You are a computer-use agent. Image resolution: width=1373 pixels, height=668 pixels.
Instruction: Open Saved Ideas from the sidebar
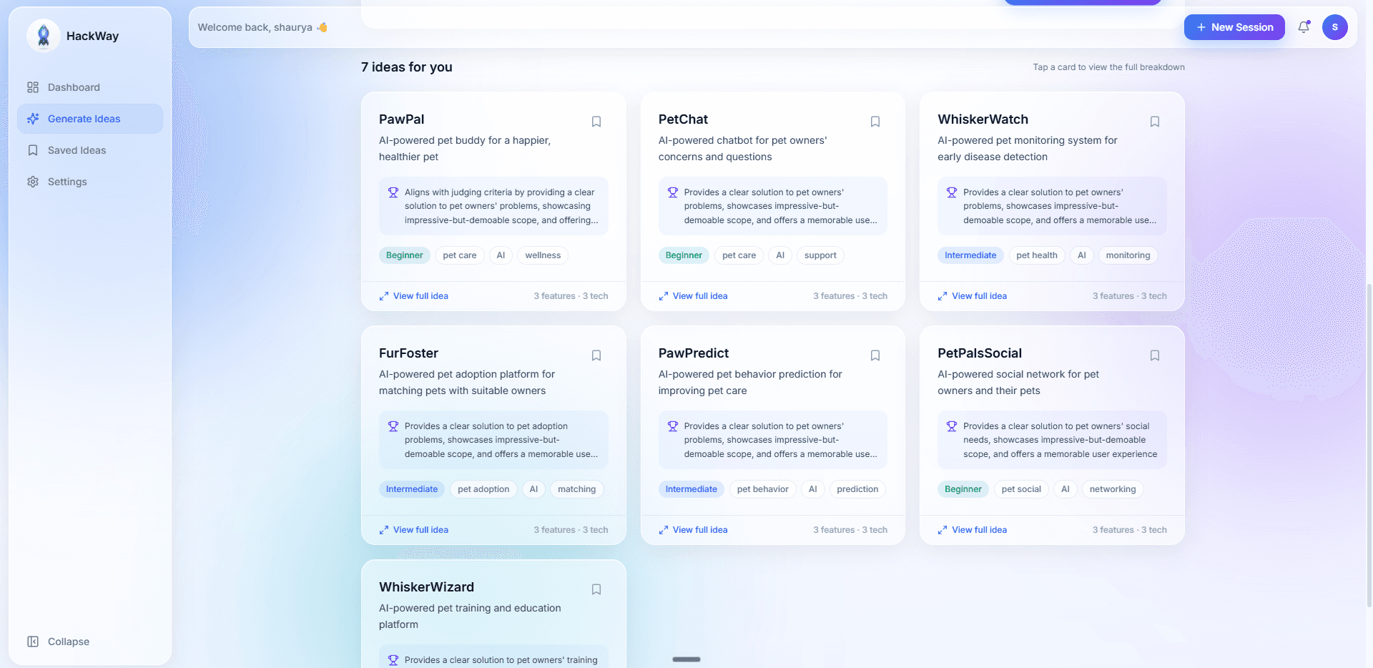pyautogui.click(x=90, y=150)
